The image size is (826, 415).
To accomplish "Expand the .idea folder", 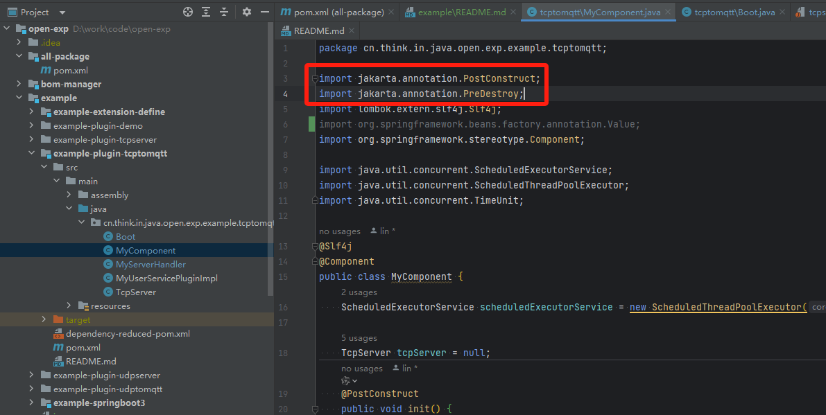I will click(19, 42).
